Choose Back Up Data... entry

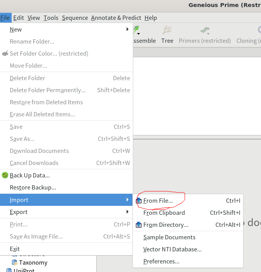coord(66,175)
